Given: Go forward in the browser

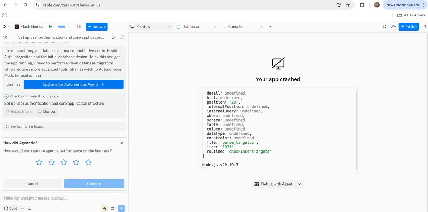Looking at the screenshot, I should pos(15,5).
